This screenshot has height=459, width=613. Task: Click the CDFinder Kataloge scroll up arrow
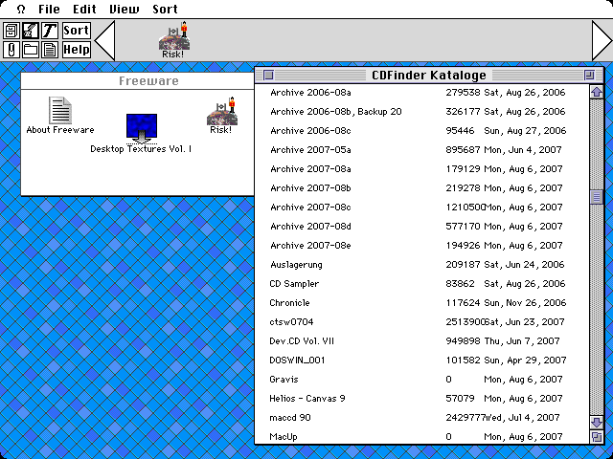click(x=597, y=93)
